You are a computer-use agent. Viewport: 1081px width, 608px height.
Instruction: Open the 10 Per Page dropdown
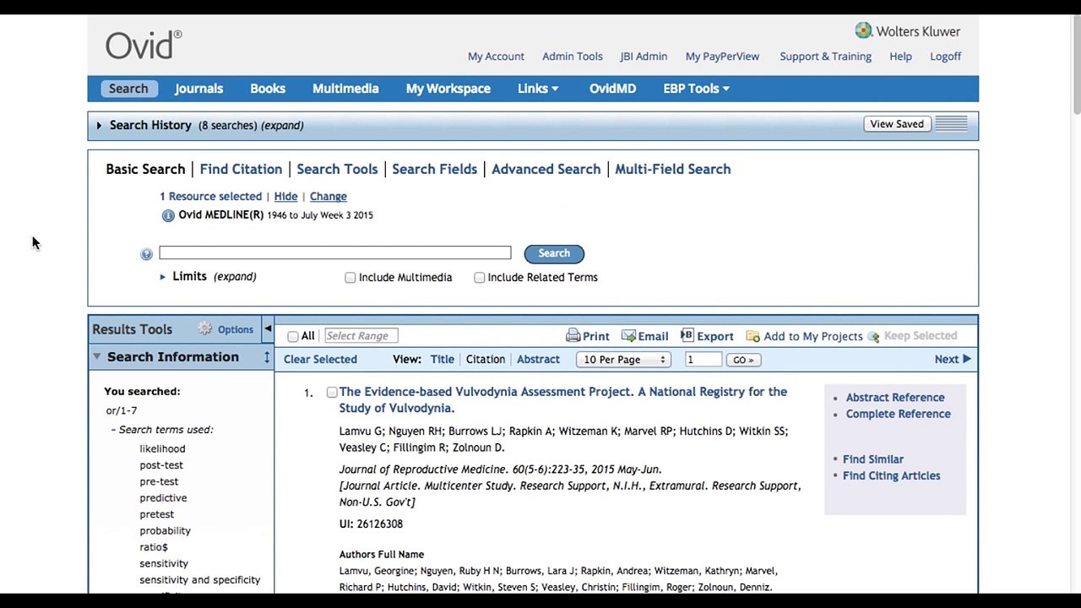click(623, 360)
